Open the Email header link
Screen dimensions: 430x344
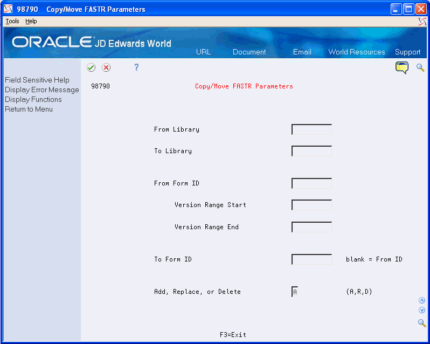click(302, 52)
